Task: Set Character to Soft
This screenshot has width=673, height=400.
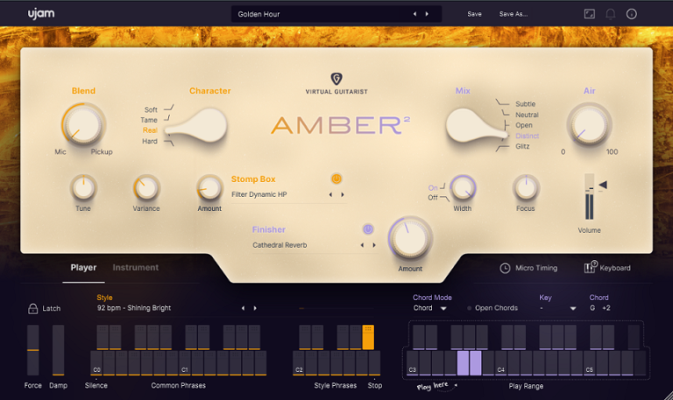Action: [x=151, y=109]
